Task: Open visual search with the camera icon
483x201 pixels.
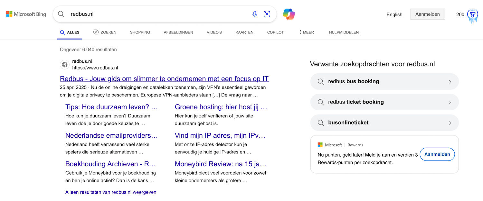Action: pos(267,14)
